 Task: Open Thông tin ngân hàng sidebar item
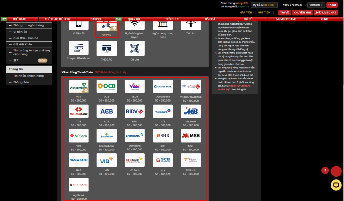coord(29,25)
